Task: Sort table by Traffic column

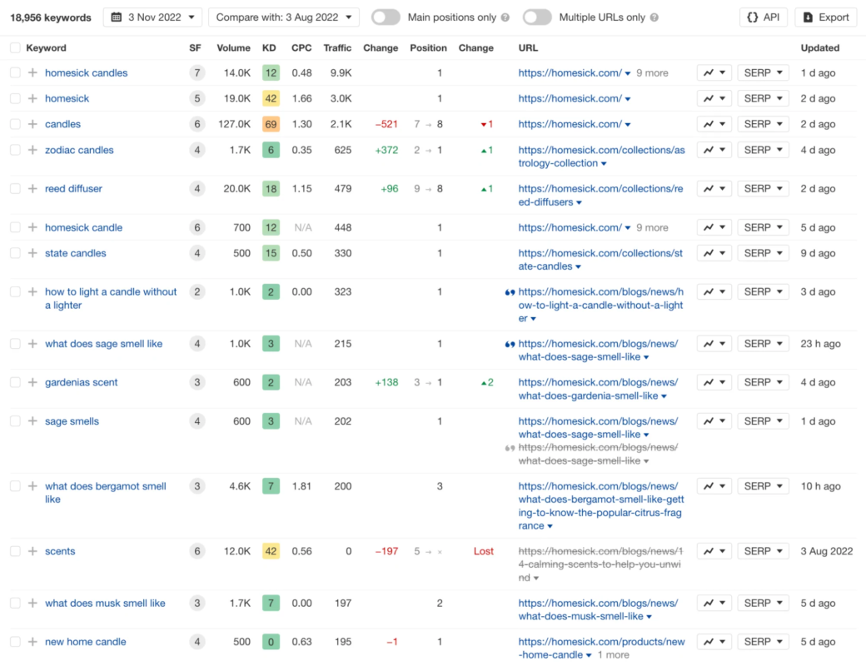Action: (x=337, y=48)
